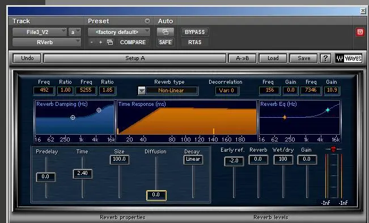Viewport: 369px width, 223px height.
Task: Click the predelay marker at graph start
Action: [x=118, y=131]
